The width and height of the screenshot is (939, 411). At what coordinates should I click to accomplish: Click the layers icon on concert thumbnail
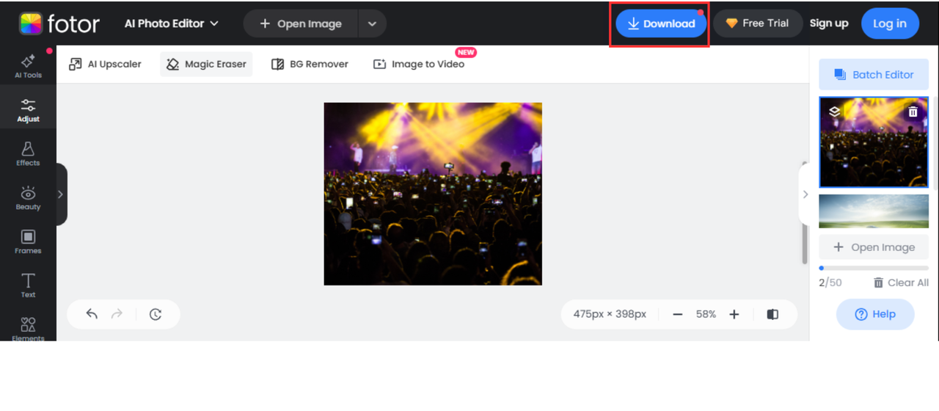point(835,112)
